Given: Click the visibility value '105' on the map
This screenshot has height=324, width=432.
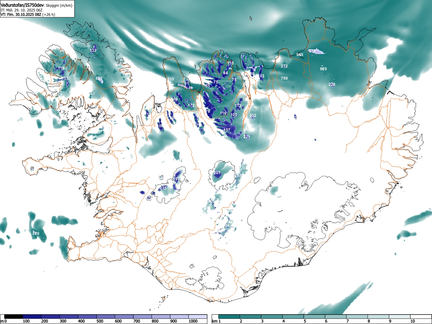Looking at the screenshot, I should pos(234,115).
